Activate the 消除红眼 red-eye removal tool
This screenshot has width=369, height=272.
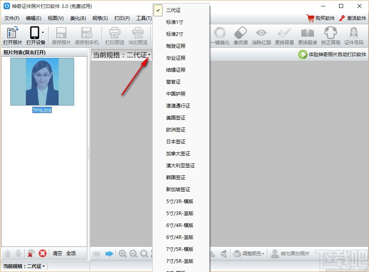[261, 36]
